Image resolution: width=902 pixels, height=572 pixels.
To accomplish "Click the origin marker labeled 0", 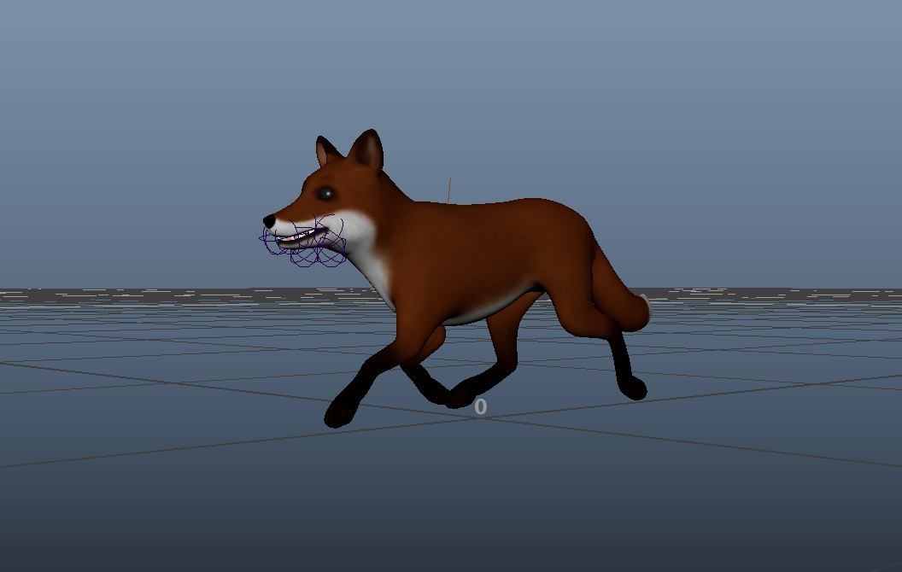I will click(479, 406).
